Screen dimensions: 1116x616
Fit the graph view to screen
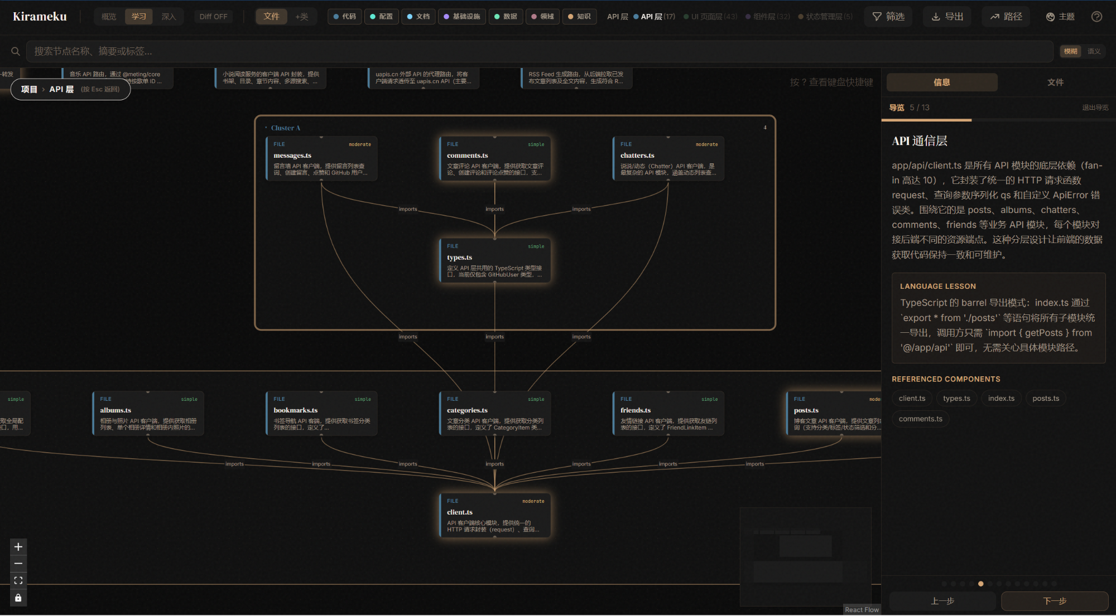tap(18, 580)
